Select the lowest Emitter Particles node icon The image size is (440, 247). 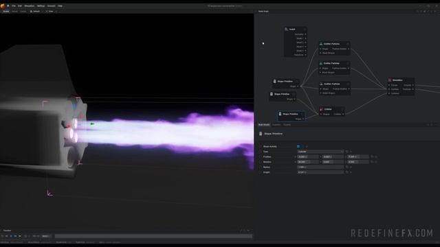322,84
